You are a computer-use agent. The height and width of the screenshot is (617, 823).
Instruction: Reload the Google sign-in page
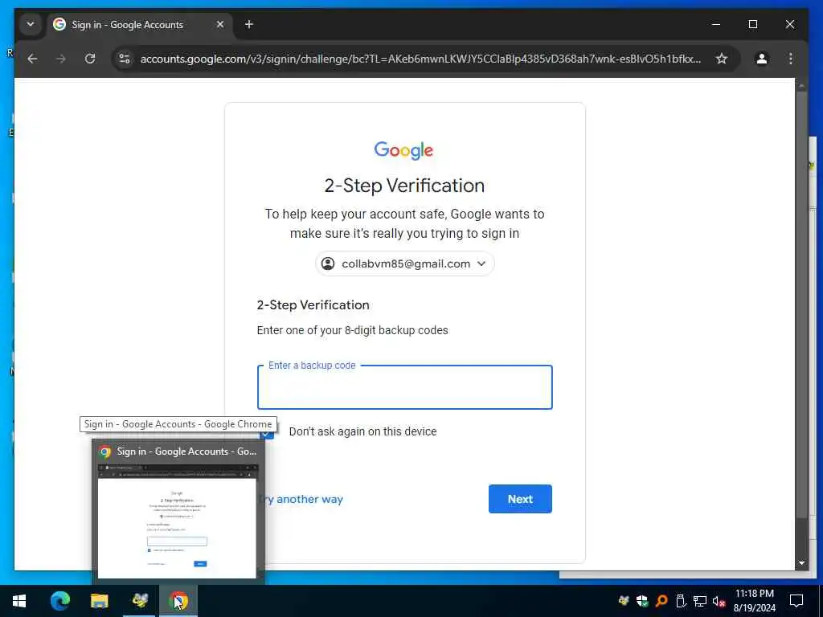90,59
